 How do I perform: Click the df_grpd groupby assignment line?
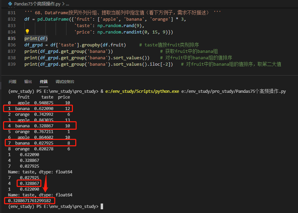click(x=75, y=45)
